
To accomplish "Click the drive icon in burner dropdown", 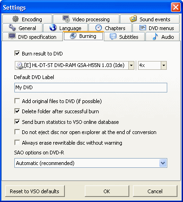I will click(20, 66).
